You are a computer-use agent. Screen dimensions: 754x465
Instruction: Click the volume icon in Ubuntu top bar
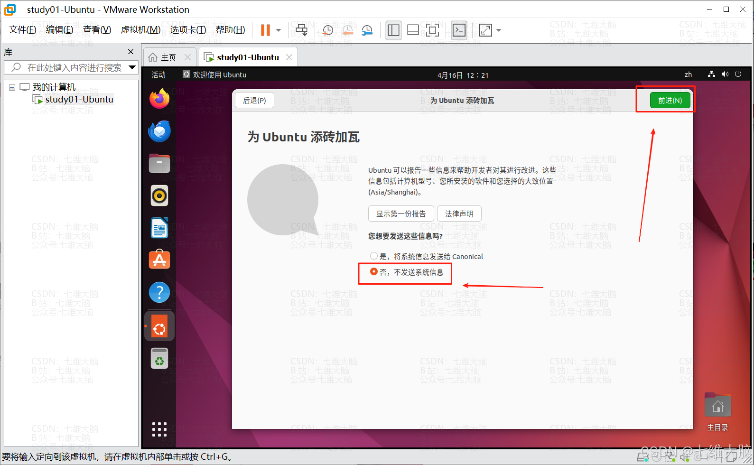point(725,74)
